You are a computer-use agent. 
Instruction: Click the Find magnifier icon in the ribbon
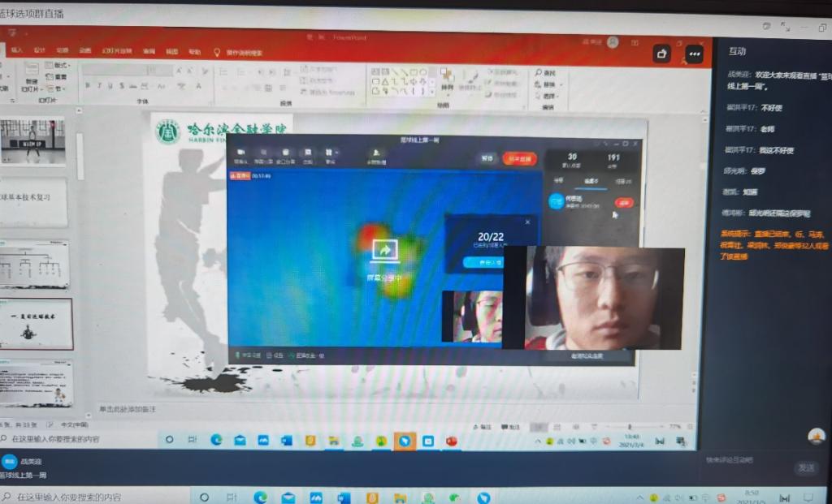539,73
